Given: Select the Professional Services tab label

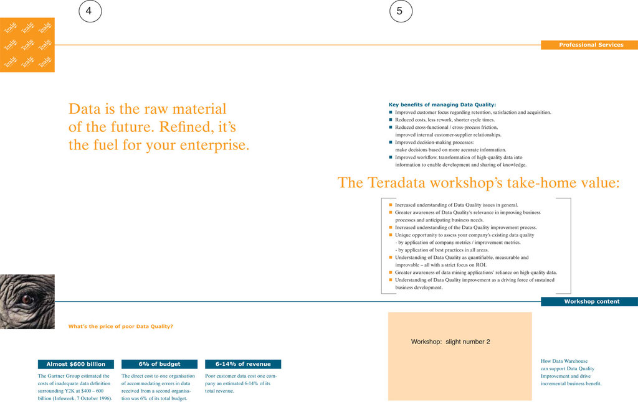Looking at the screenshot, I should coord(589,45).
